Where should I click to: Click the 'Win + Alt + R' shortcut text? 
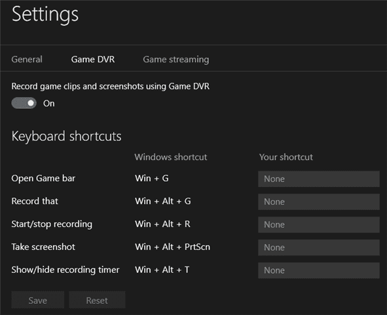pyautogui.click(x=162, y=224)
